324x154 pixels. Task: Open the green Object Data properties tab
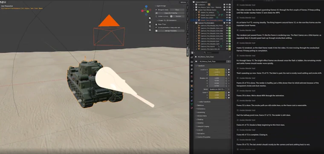(x=191, y=104)
